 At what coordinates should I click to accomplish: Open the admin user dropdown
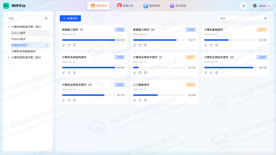[261, 6]
